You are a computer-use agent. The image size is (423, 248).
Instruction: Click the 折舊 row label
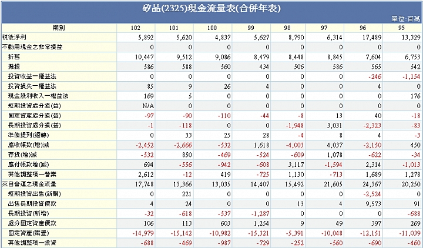coord(14,56)
